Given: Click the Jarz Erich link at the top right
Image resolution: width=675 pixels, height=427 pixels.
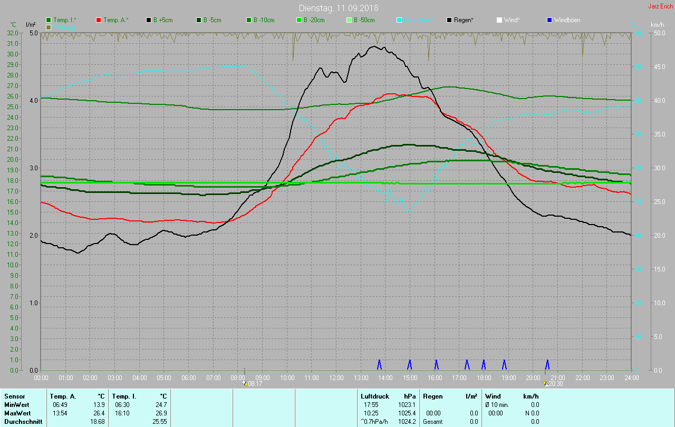Looking at the screenshot, I should 660,6.
